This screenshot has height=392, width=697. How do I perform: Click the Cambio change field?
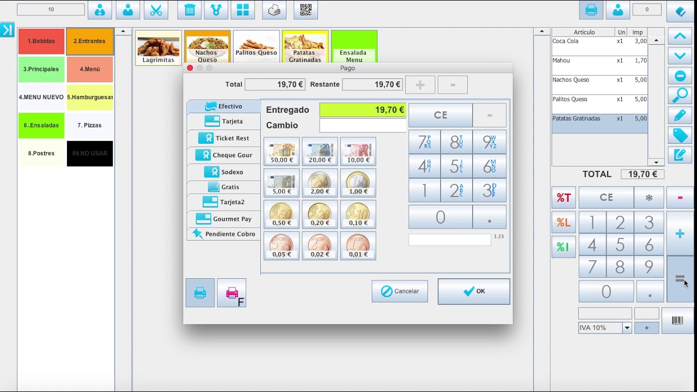pos(363,125)
